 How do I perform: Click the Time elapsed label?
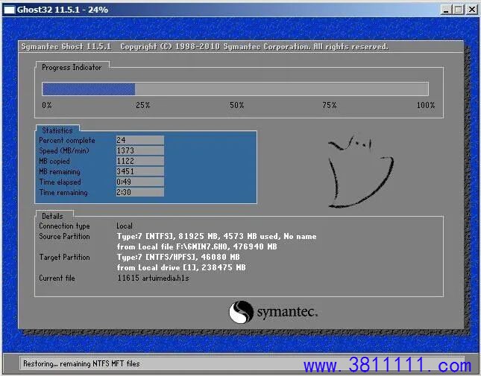click(x=60, y=182)
